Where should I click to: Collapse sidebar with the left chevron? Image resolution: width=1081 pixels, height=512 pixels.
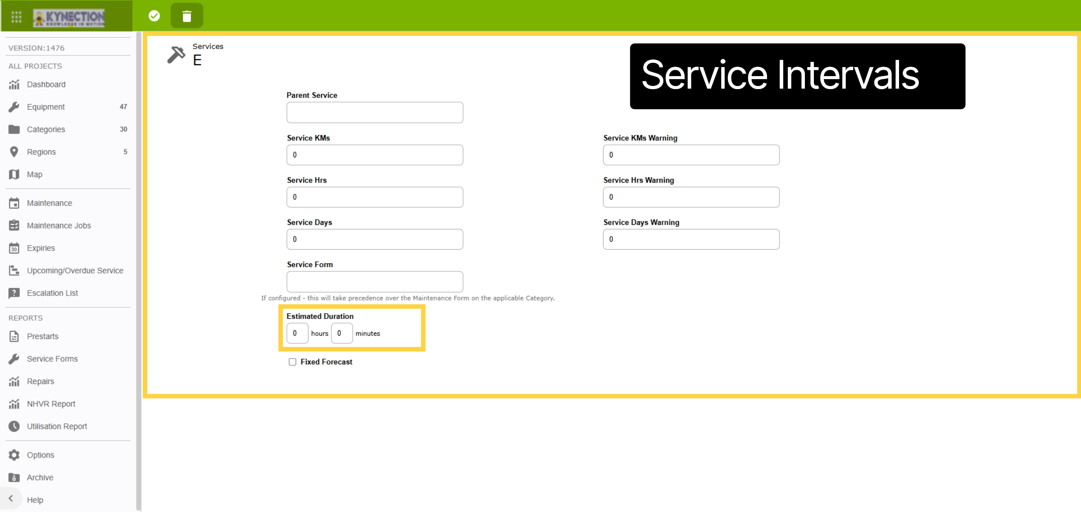pyautogui.click(x=11, y=499)
